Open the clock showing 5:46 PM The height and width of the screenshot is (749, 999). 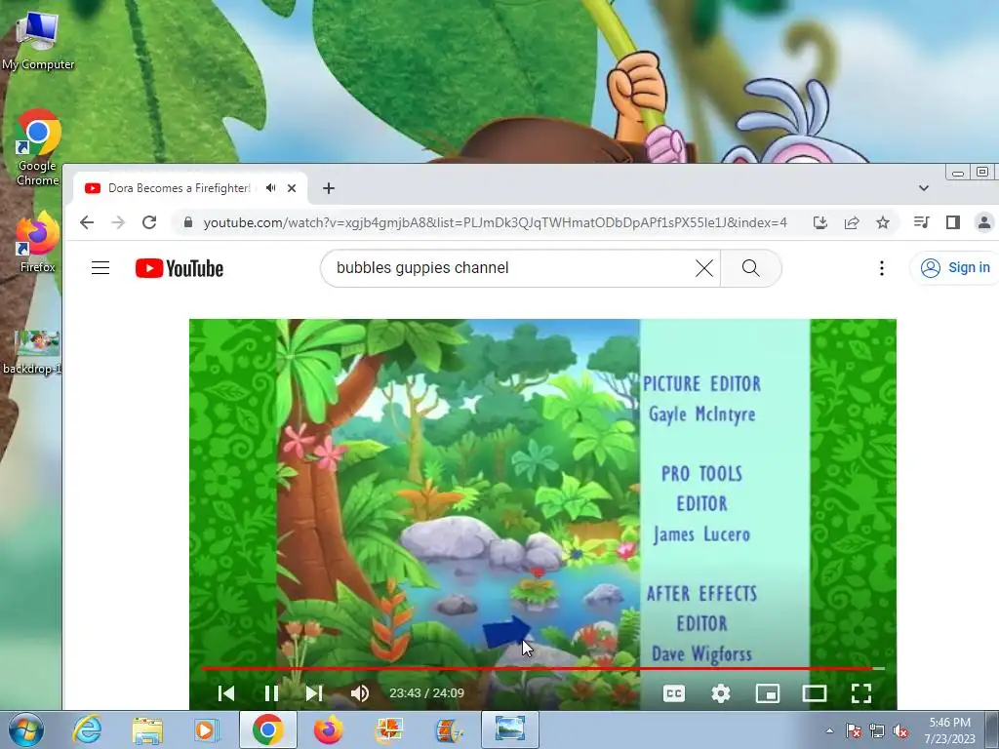[x=949, y=730]
